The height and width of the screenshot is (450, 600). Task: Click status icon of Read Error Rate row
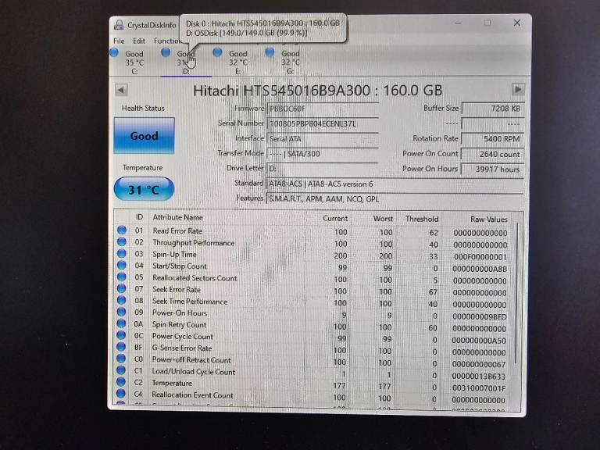coord(122,230)
